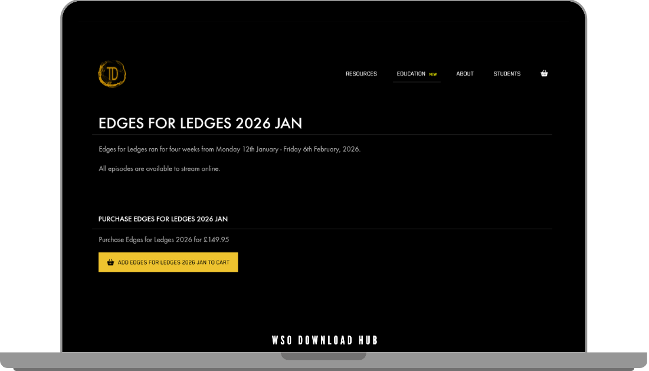This screenshot has width=649, height=371.
Task: Click the TD logo
Action: coord(112,73)
